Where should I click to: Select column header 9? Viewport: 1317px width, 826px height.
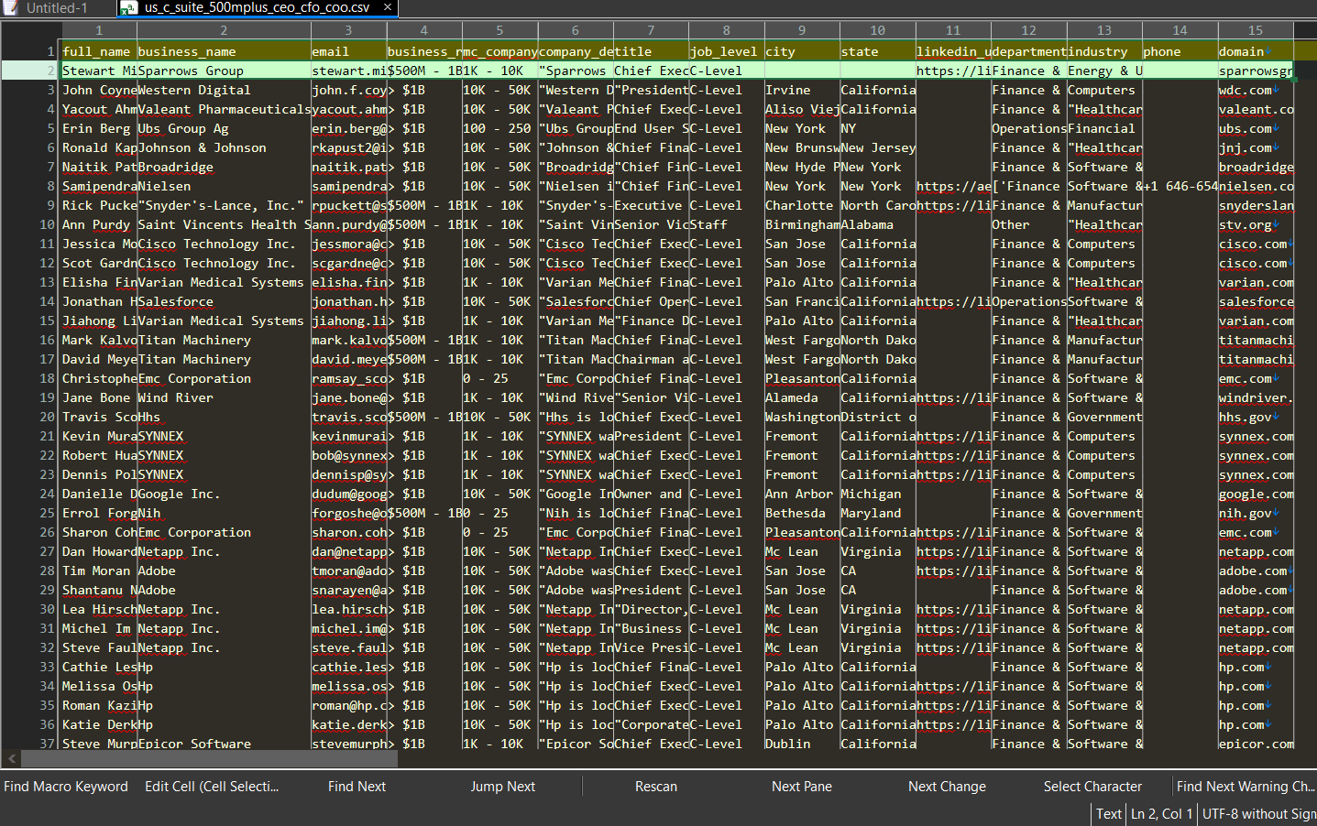[x=802, y=30]
